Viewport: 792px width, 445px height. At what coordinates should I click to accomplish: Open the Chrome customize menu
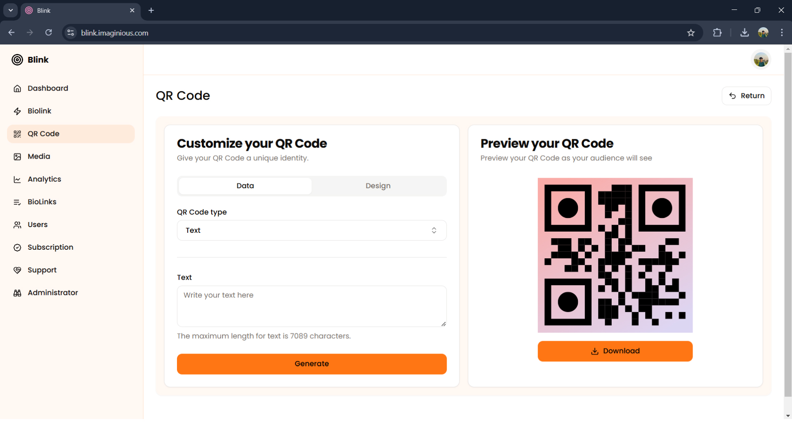click(x=782, y=33)
